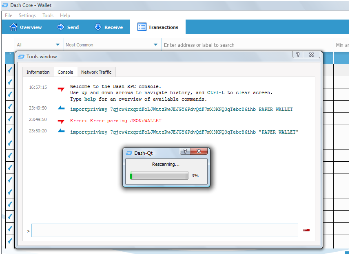Open the Most Common type dropdown
Screen dimensions: 350x255
tap(112, 45)
